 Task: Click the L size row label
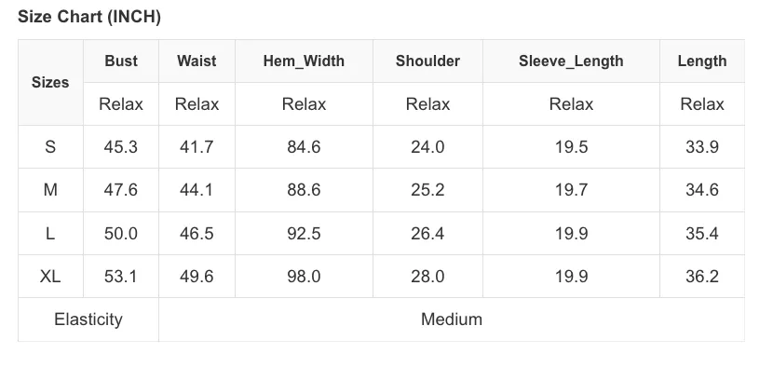point(50,233)
